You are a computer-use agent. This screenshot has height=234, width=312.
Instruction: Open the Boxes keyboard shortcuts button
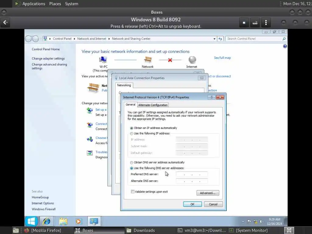tap(255, 23)
